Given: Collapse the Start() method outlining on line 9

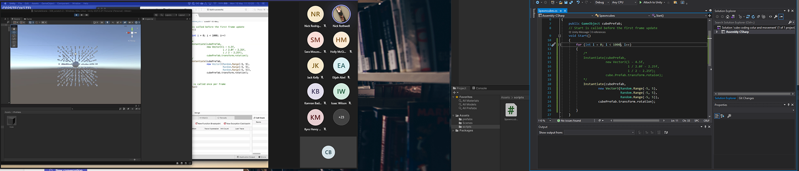Looking at the screenshot, I should pos(559,36).
